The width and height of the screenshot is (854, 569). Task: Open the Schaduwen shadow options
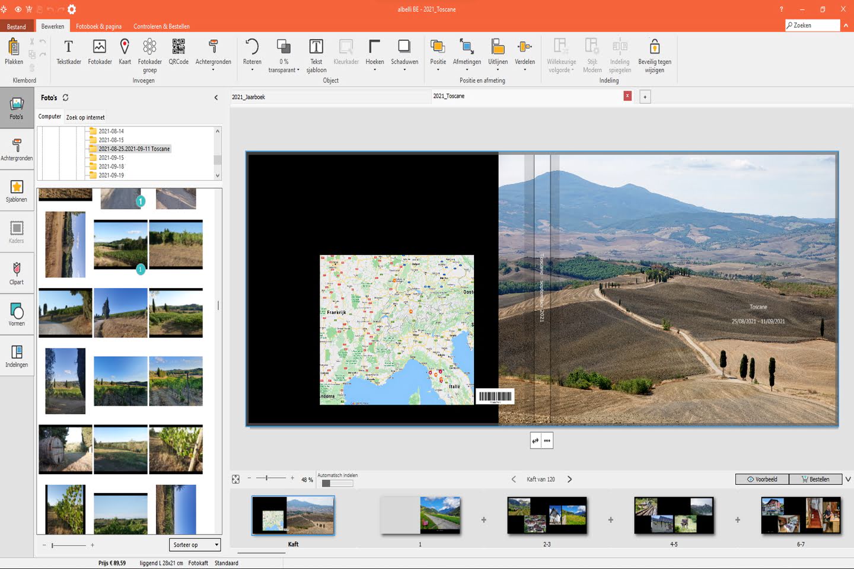tap(404, 55)
